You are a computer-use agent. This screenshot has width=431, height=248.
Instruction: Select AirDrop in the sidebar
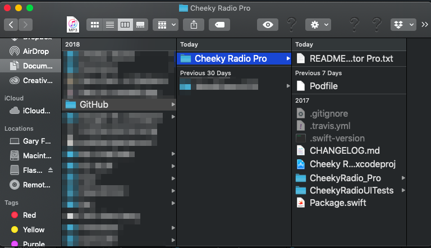click(36, 52)
